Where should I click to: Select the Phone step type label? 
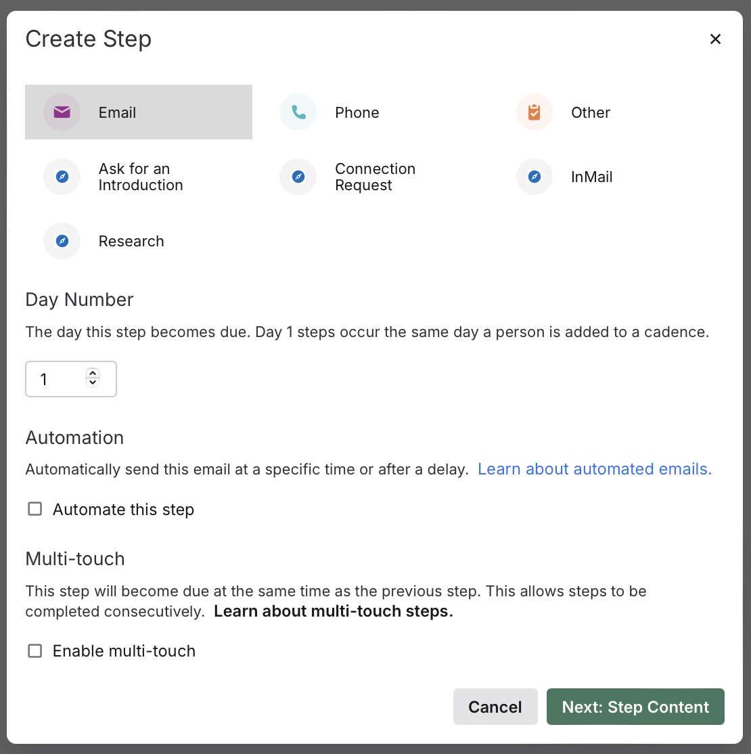pyautogui.click(x=357, y=112)
